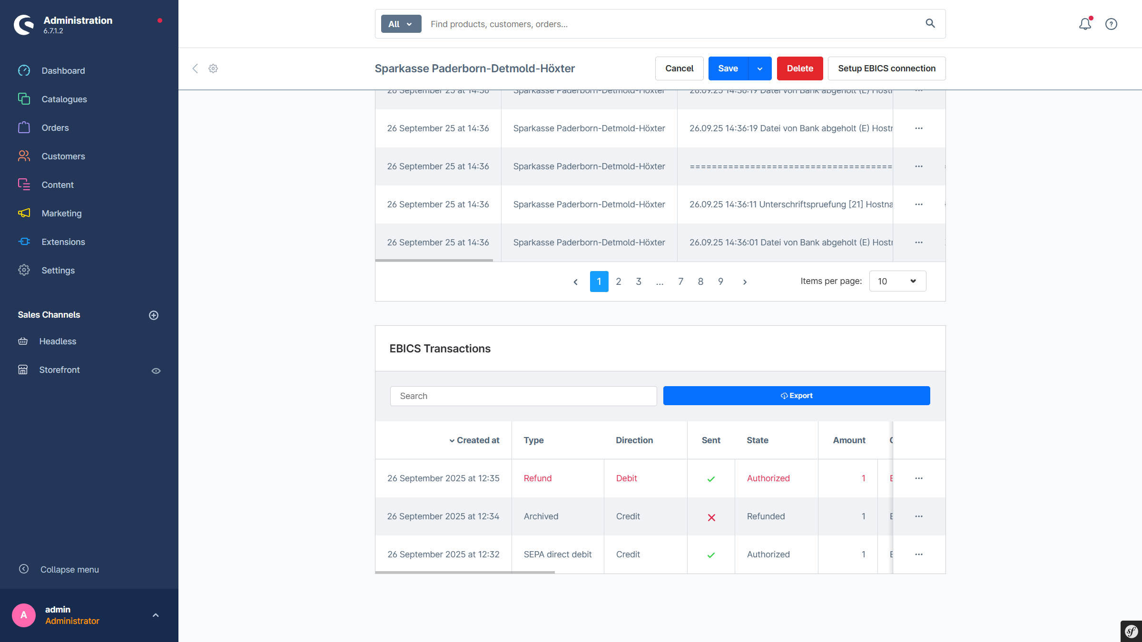Open the Items per page dropdown
The height and width of the screenshot is (642, 1142).
click(x=897, y=281)
